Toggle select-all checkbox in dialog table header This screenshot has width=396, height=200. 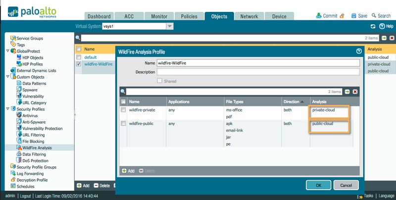tap(123, 101)
